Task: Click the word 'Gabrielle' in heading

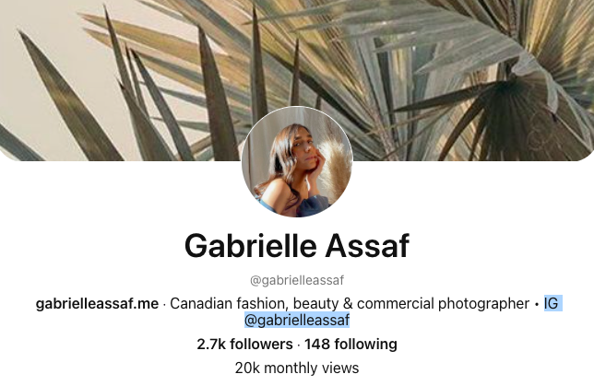Action: tap(250, 246)
